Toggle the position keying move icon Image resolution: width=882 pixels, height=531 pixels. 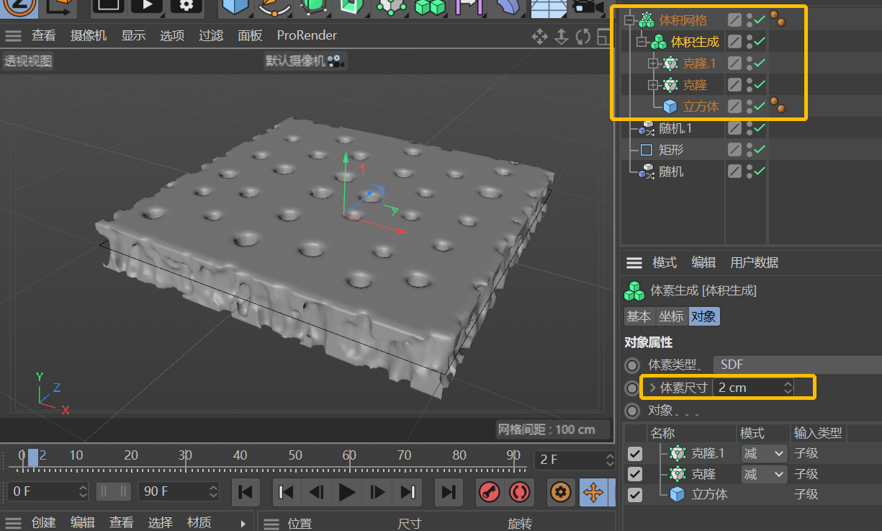tap(593, 492)
